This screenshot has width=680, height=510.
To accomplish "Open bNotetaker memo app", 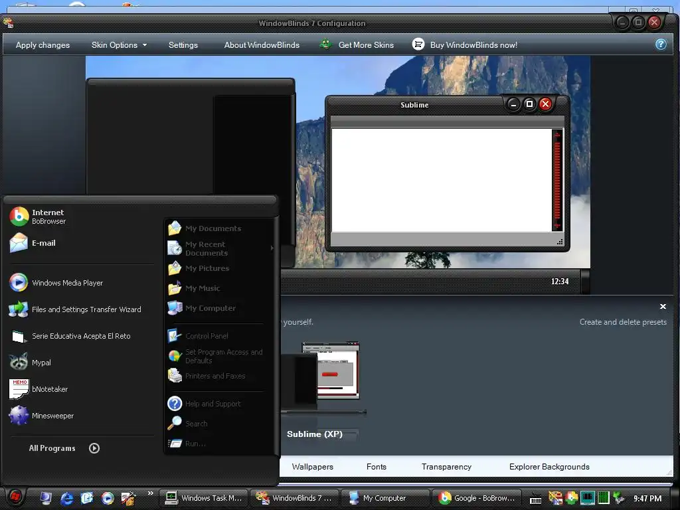I will [x=38, y=389].
